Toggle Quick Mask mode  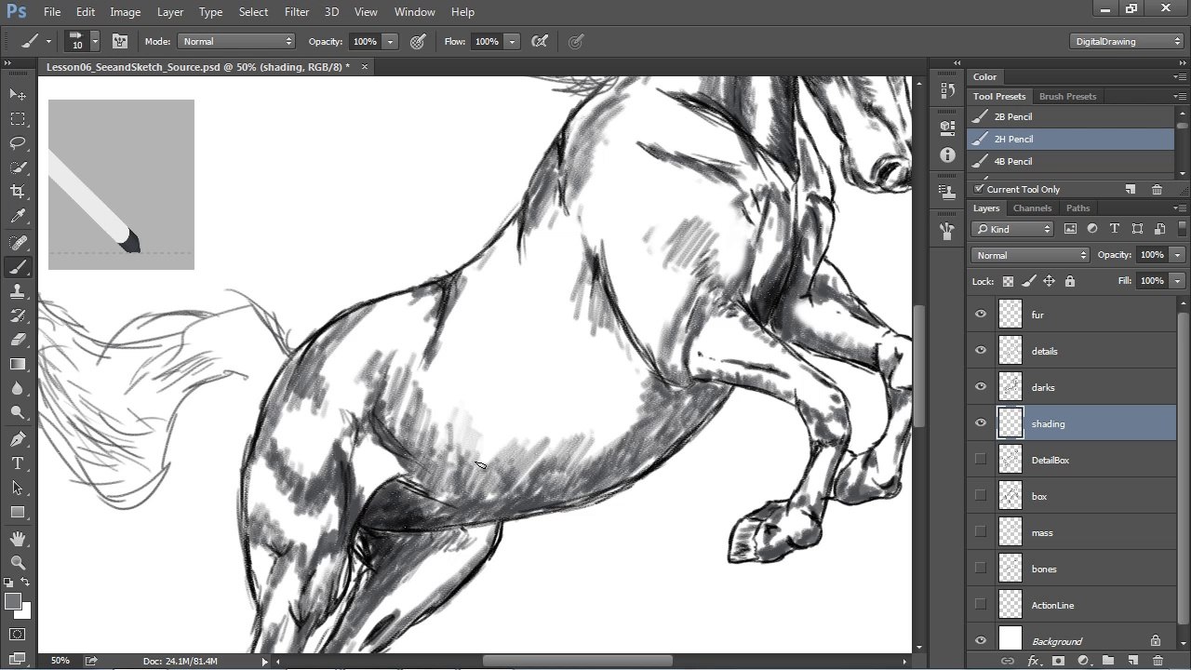[18, 635]
